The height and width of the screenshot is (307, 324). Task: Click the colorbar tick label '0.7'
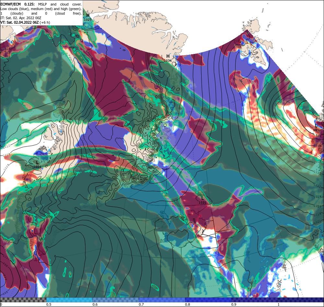click(141, 304)
